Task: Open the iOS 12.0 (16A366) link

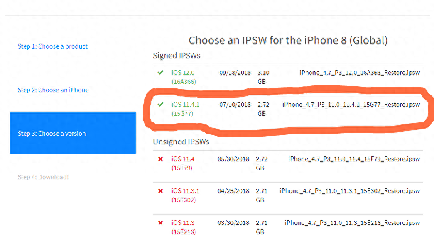Action: click(x=183, y=77)
